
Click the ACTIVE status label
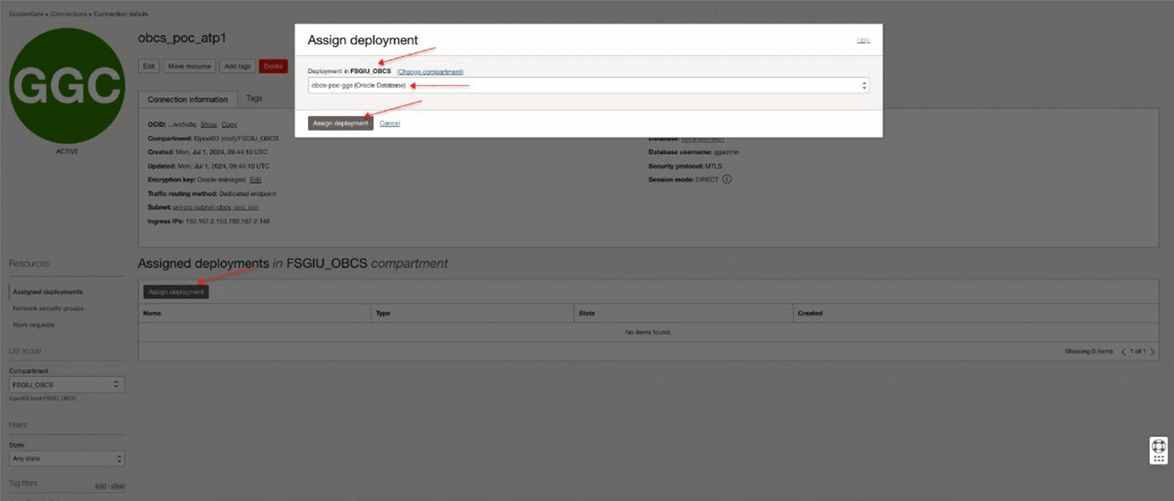67,152
